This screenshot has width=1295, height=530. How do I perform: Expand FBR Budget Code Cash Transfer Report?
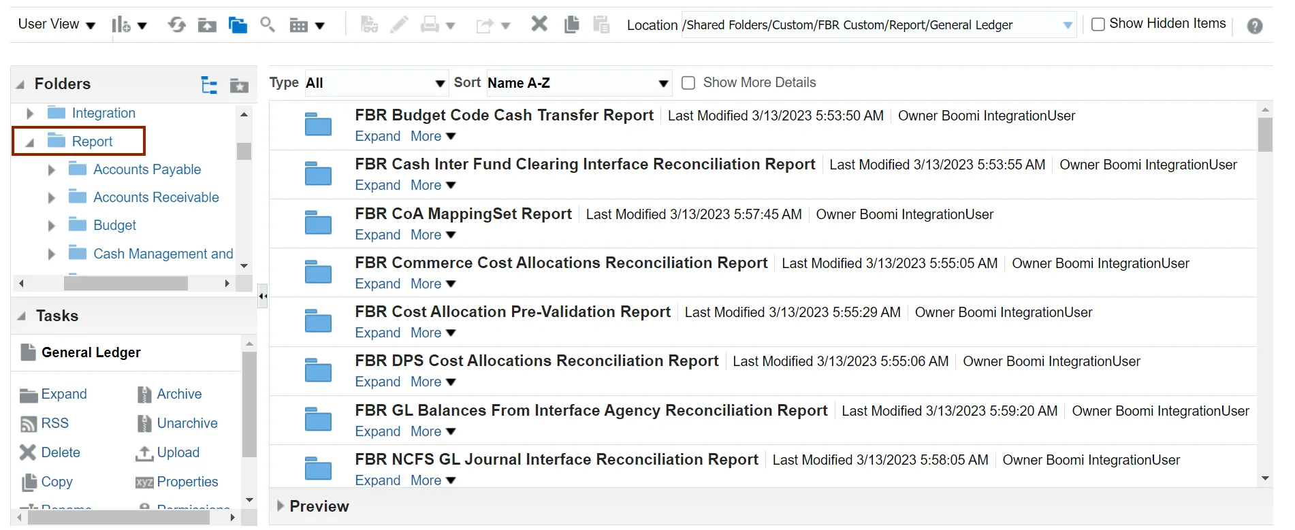[x=377, y=136]
